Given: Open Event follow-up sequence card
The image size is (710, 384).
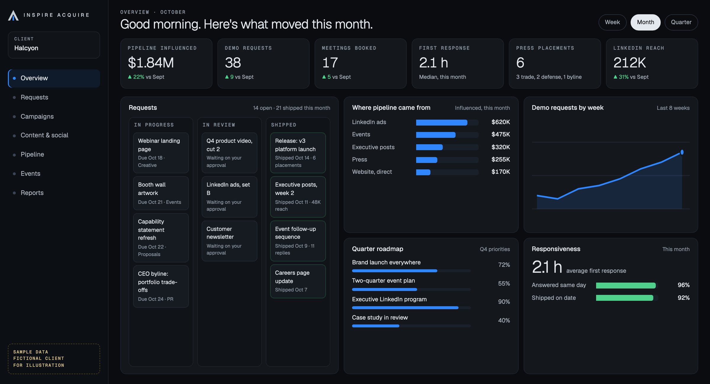Looking at the screenshot, I should 298,241.
